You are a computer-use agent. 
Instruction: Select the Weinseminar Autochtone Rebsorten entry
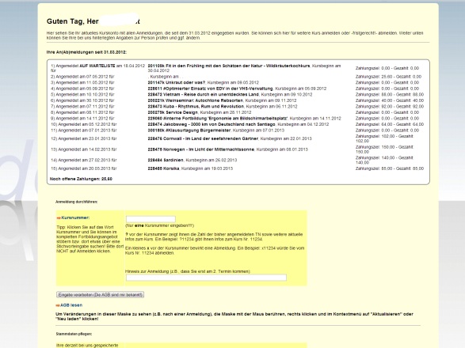(x=196, y=100)
